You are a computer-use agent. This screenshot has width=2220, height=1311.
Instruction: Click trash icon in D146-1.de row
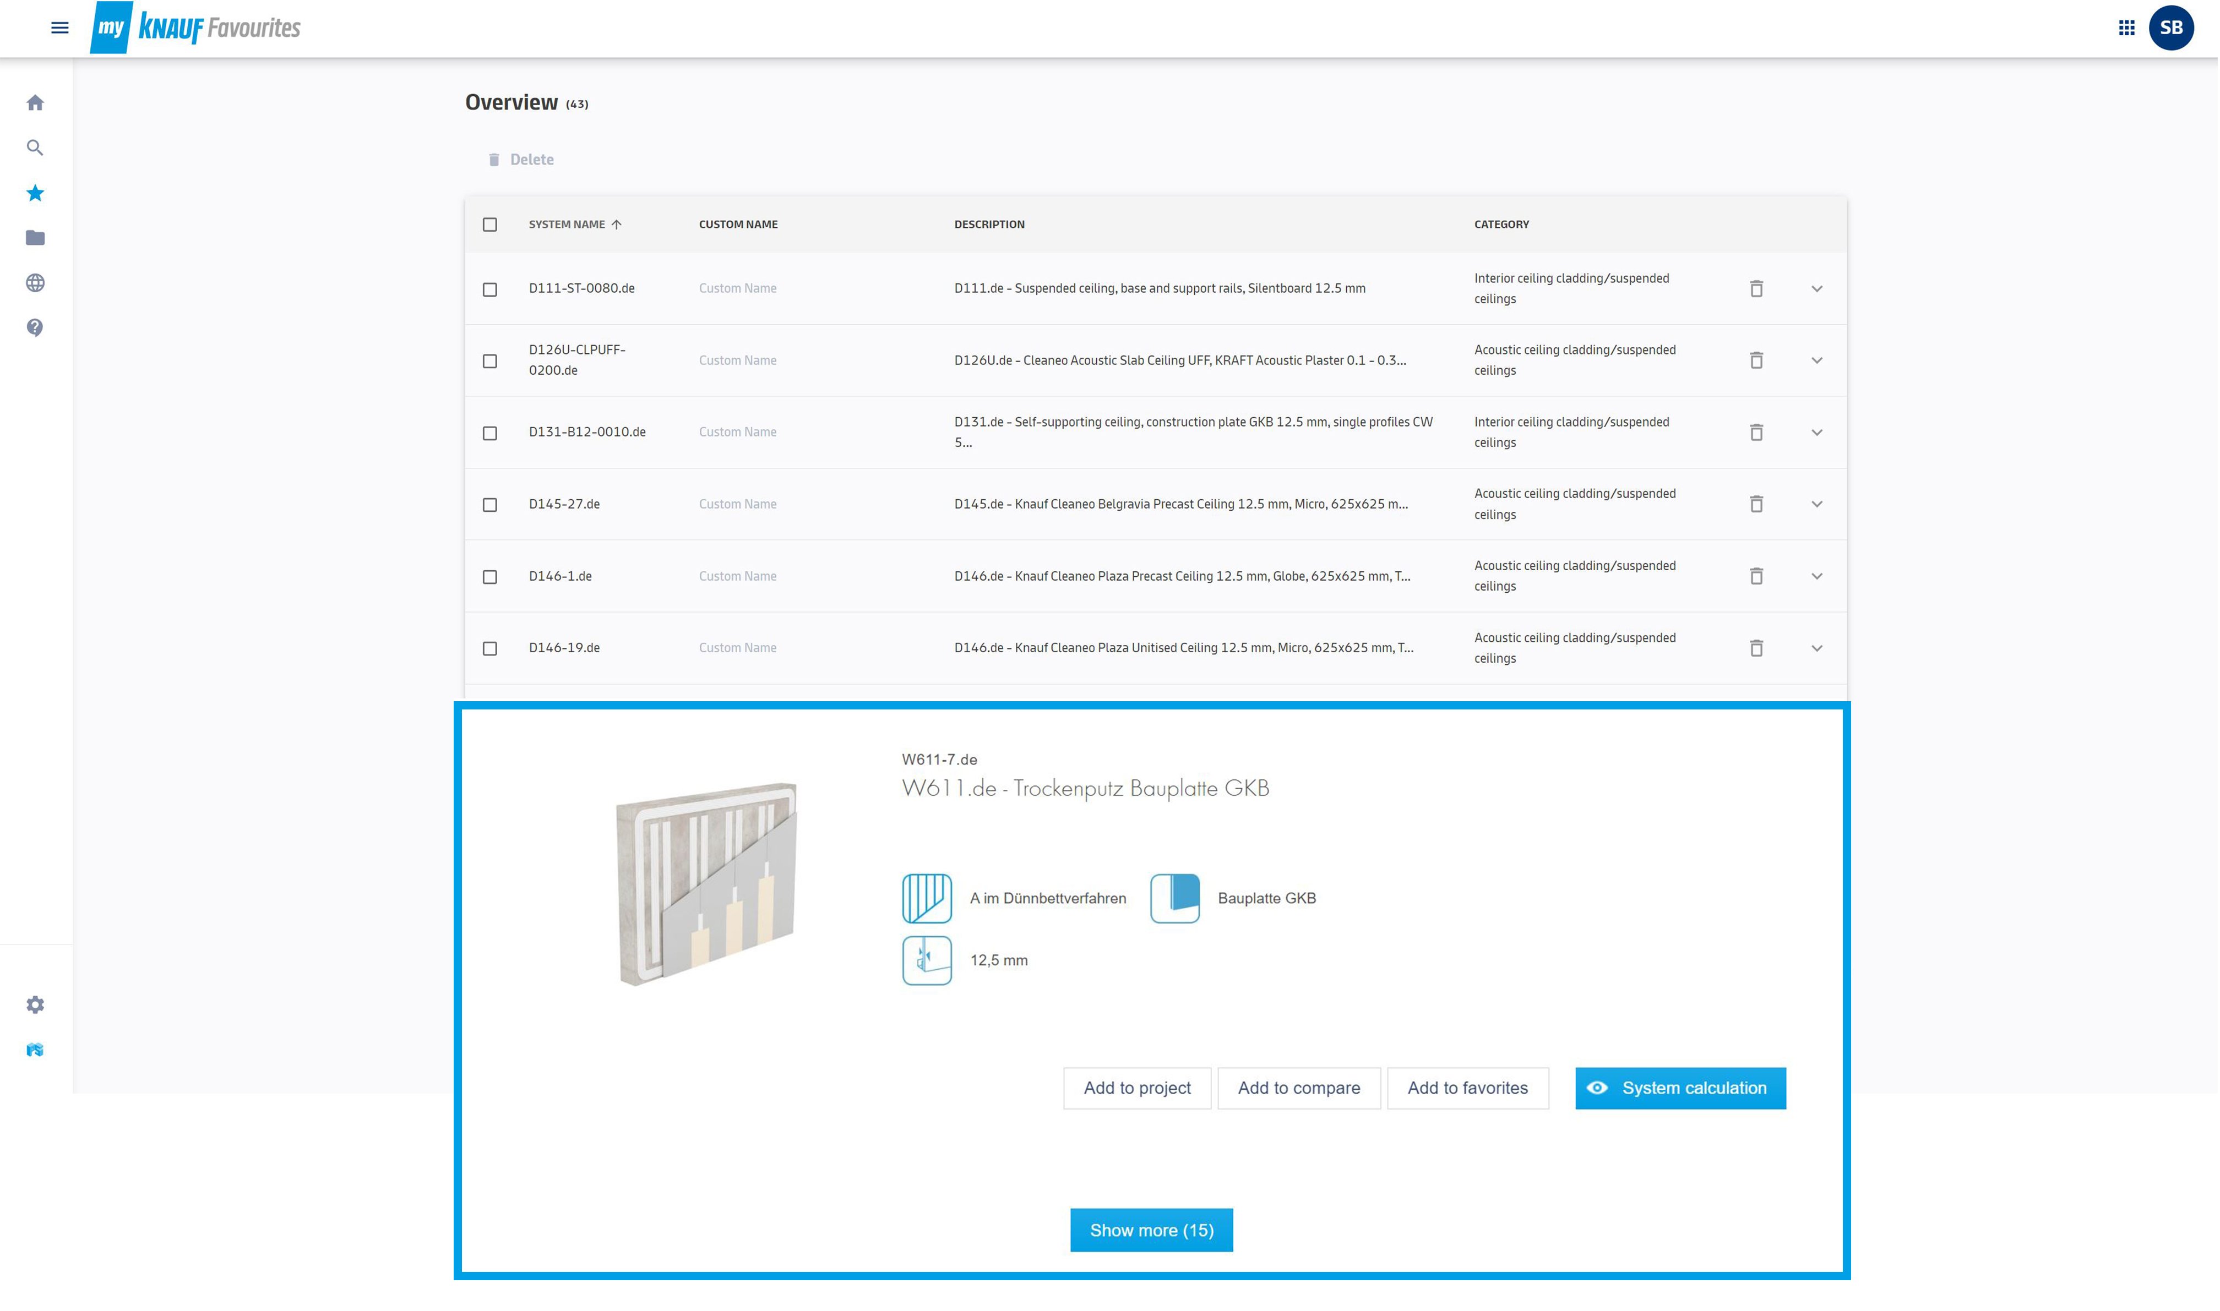tap(1757, 577)
